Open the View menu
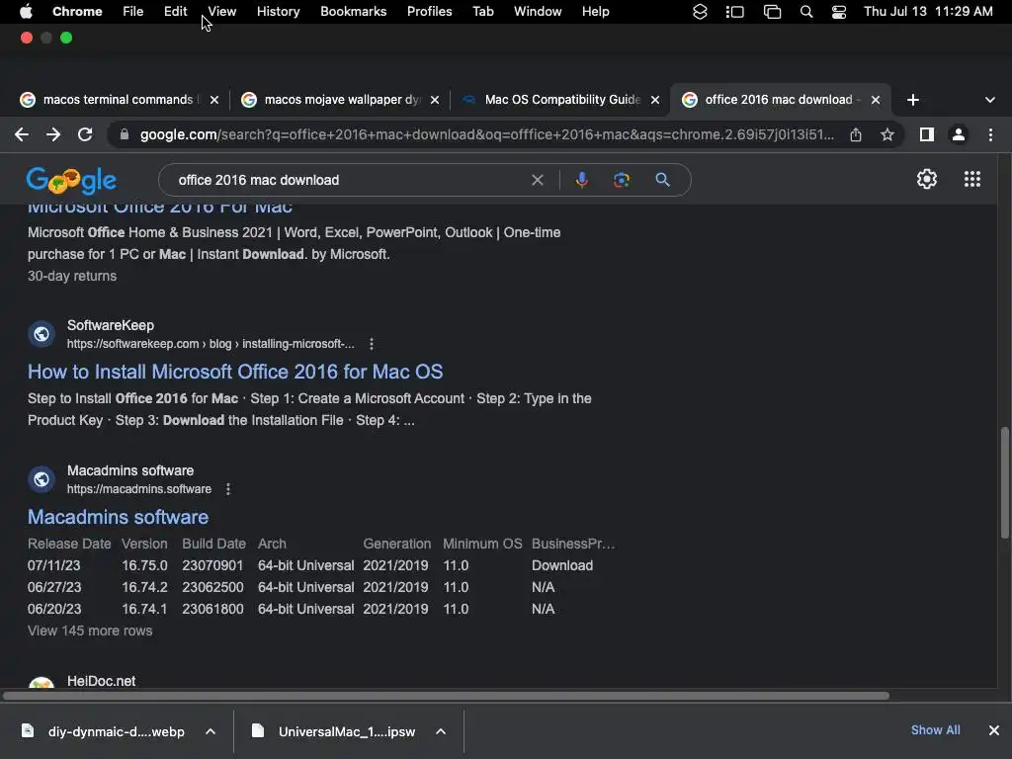The height and width of the screenshot is (759, 1012). coord(222,12)
